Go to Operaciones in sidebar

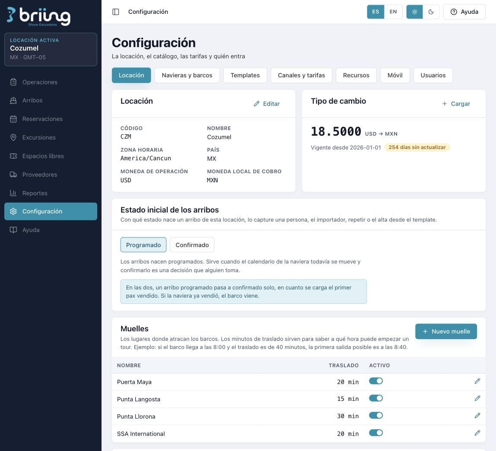[51, 82]
